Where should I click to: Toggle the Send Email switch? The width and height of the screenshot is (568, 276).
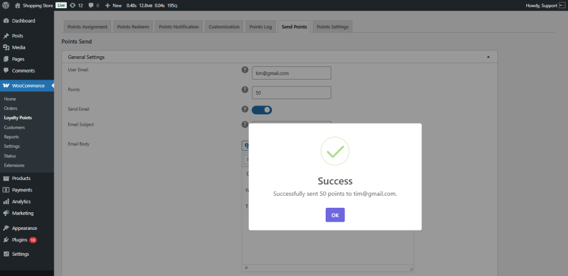pos(262,110)
